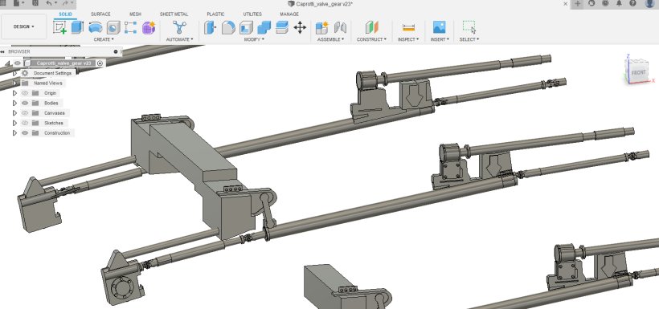659x309 pixels.
Task: Switch to the SHEET METAL tab
Action: 174,14
